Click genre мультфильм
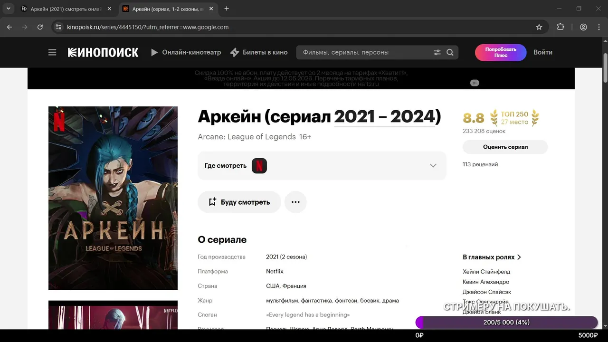Screen dimensions: 608x342 click(x=282, y=301)
